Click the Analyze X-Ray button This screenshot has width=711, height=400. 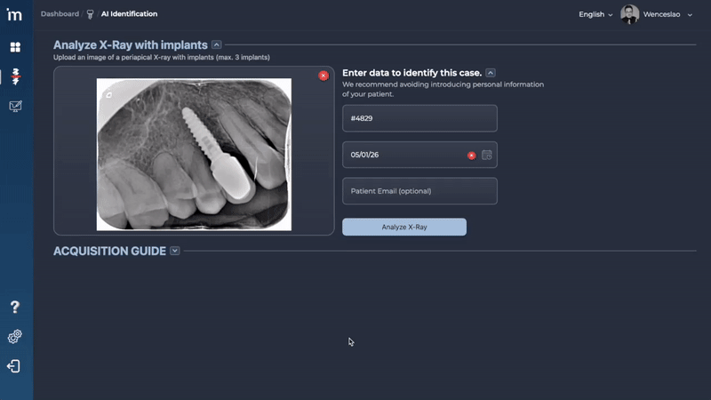pyautogui.click(x=404, y=227)
